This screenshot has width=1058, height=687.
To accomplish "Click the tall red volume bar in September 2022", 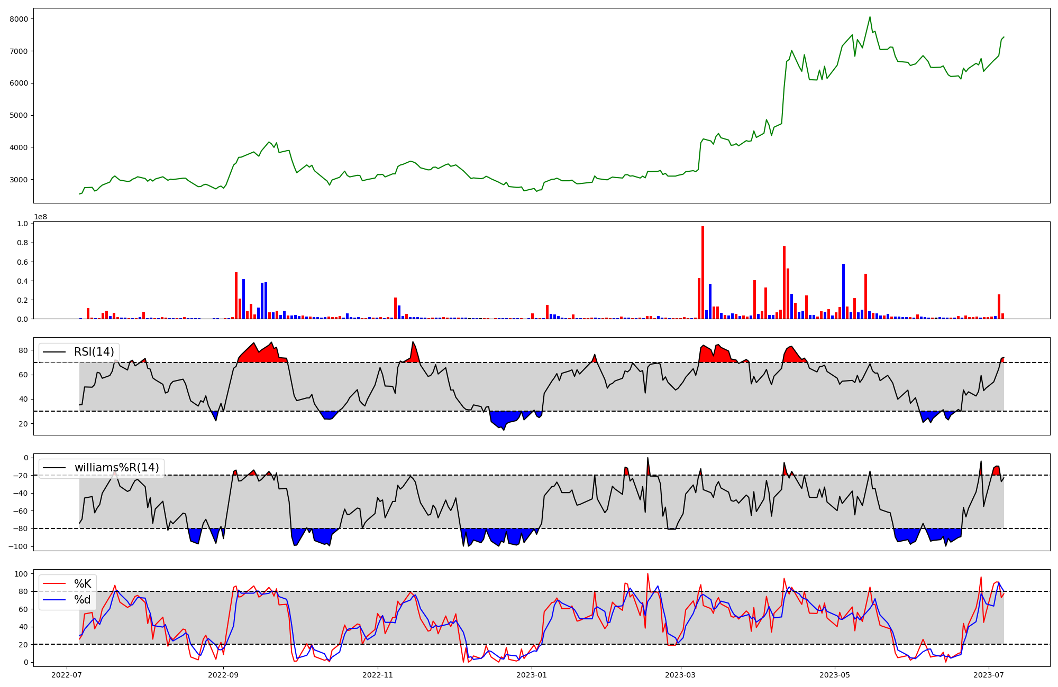I will [236, 295].
